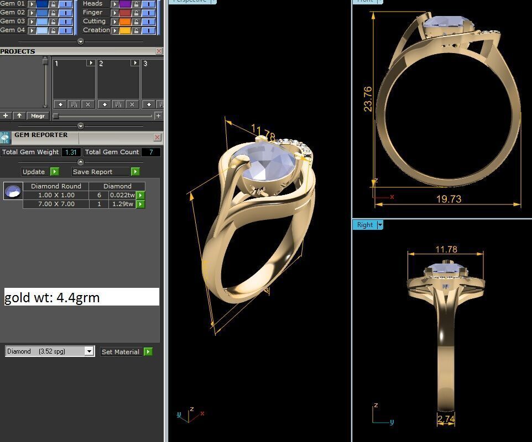Viewport: 532px width, 442px height.
Task: Add new project with plus icon left of Mngr
Action: coord(6,115)
